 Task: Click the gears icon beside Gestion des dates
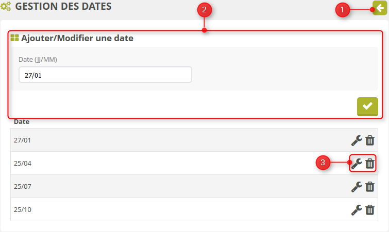(x=6, y=8)
